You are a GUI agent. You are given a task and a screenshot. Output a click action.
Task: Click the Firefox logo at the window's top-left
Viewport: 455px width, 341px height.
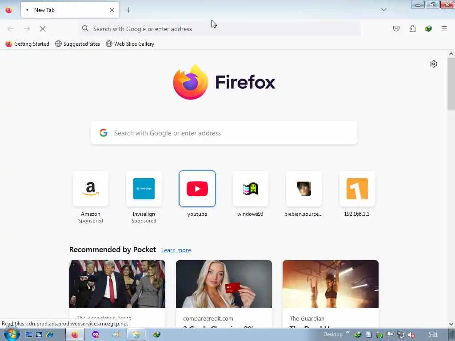(9, 10)
